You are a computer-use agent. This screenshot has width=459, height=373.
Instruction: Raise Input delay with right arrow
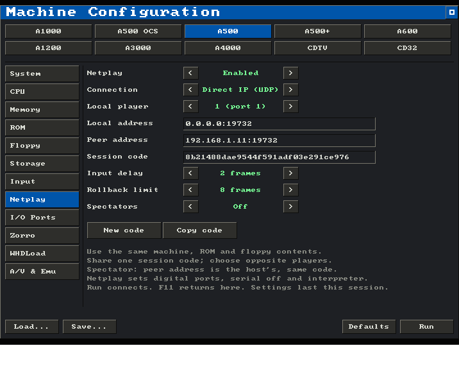(x=290, y=173)
